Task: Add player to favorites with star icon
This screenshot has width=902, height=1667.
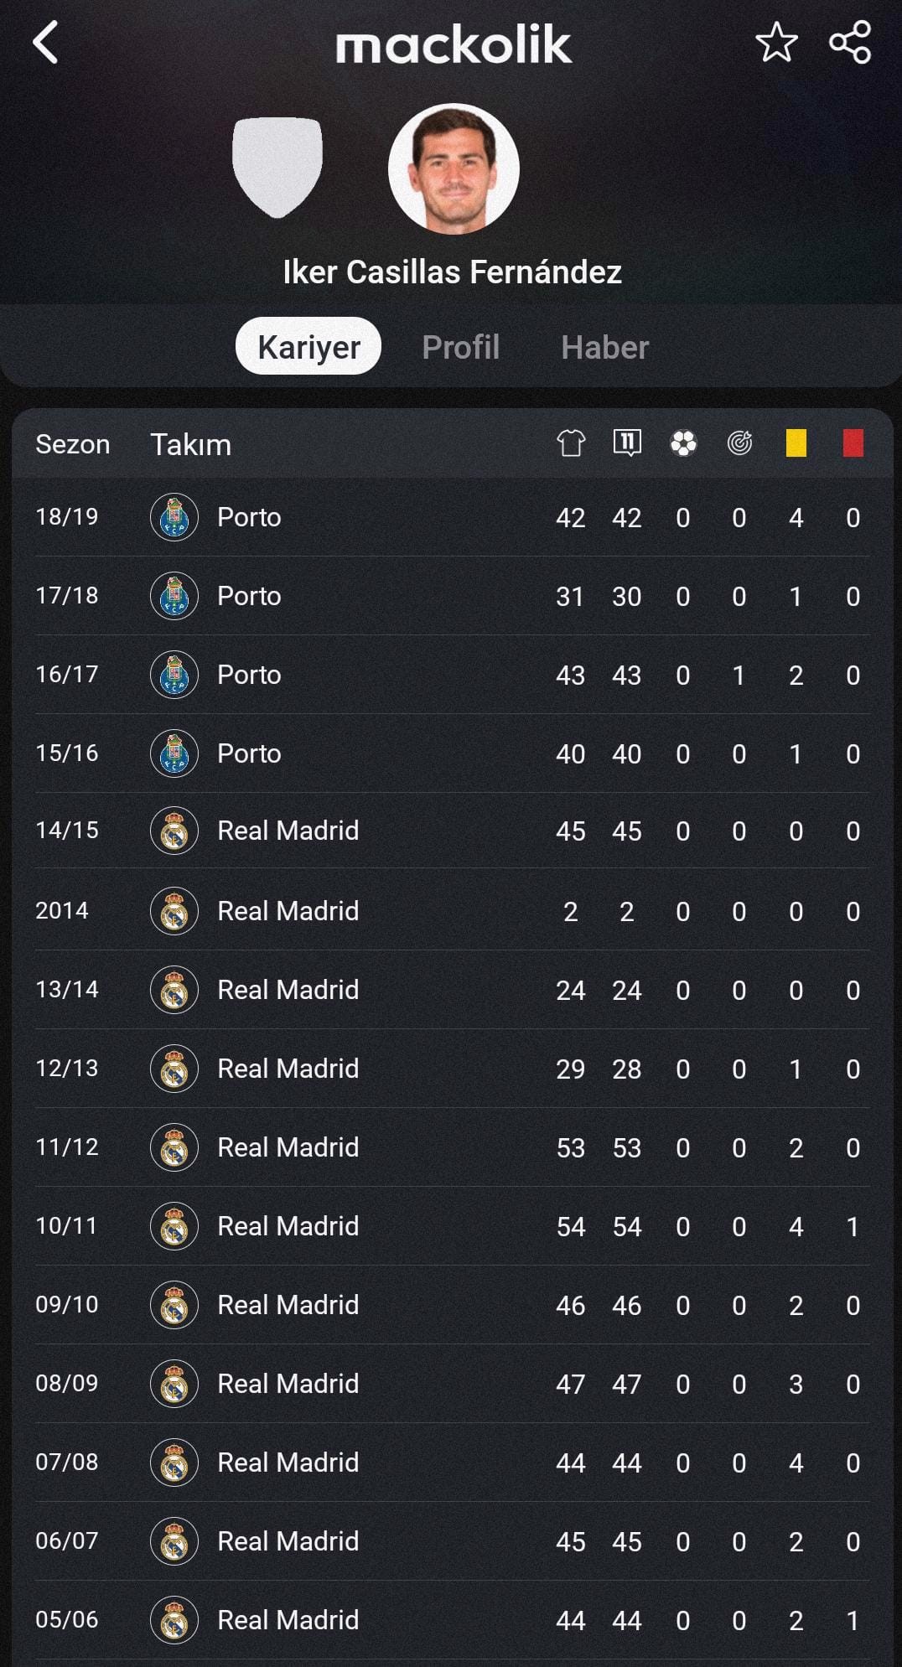Action: pyautogui.click(x=776, y=43)
